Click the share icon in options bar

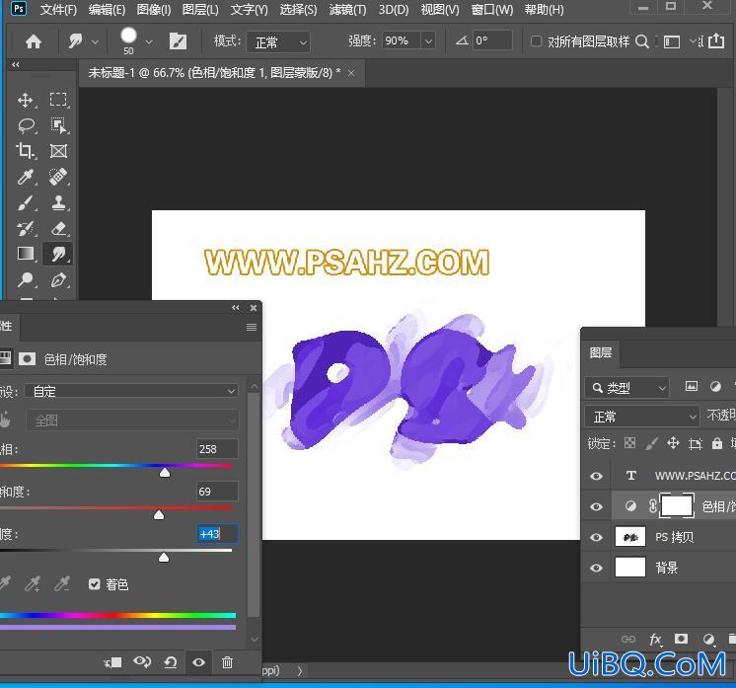[716, 40]
